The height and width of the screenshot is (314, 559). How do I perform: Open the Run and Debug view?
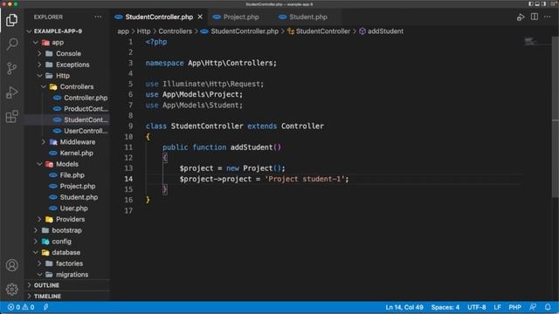click(x=11, y=92)
